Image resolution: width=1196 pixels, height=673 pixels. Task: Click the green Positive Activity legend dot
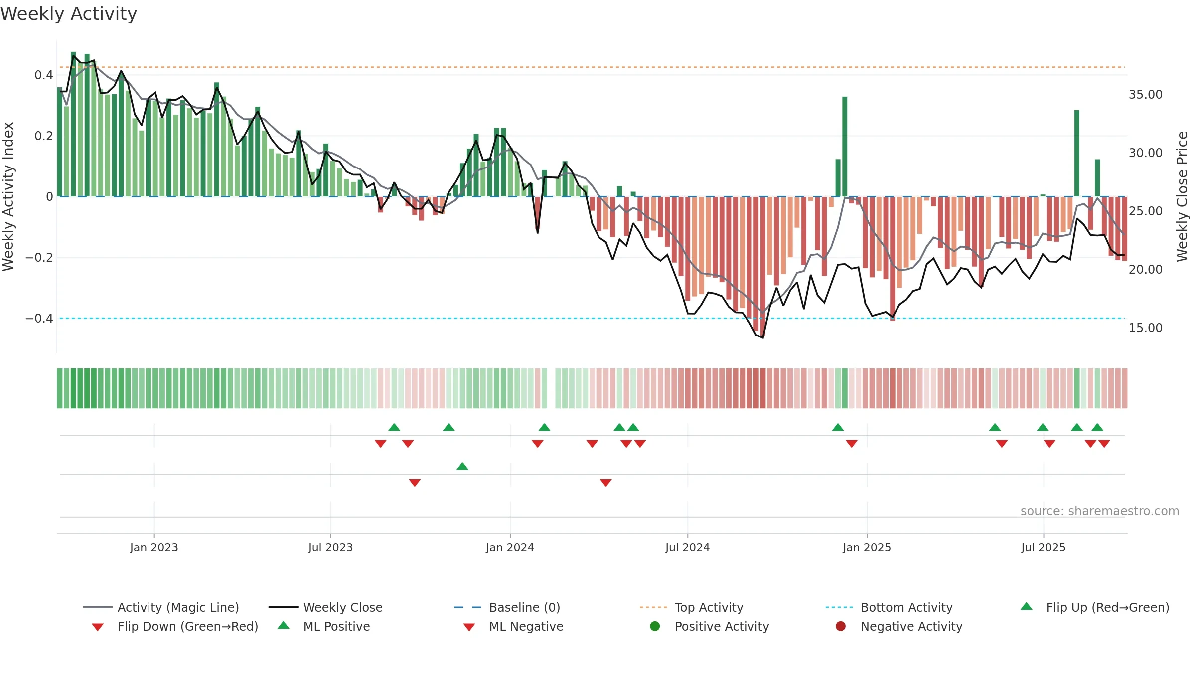[x=655, y=626]
